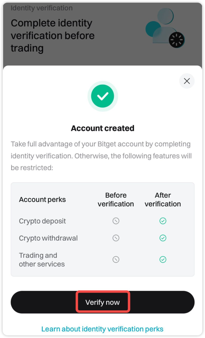Select the Account perks column header
Screen dimensions: 205x338
tap(42, 200)
